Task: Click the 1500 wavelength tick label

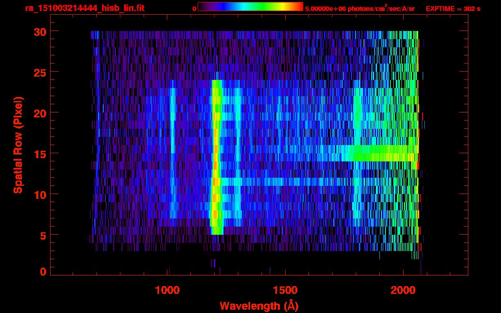Action: tap(285, 290)
